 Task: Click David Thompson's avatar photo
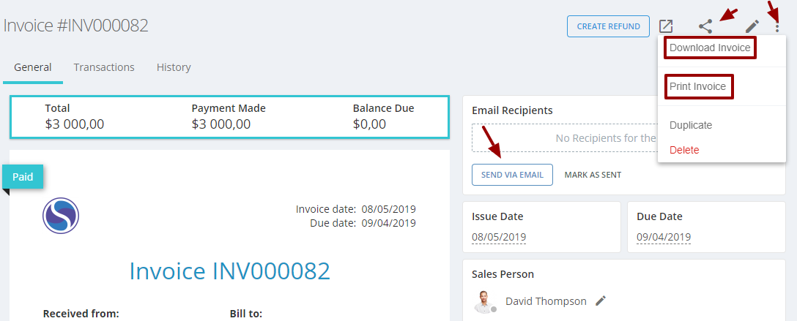(486, 301)
